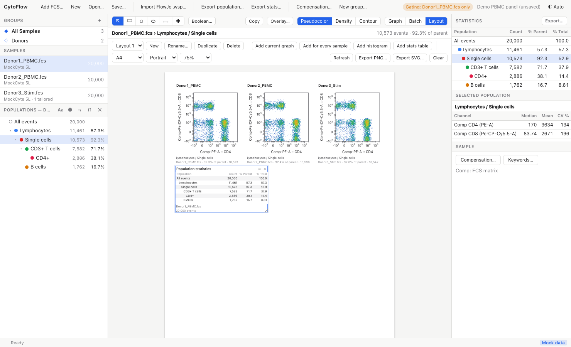
Task: Add a new group with plus icon
Action: 100,21
